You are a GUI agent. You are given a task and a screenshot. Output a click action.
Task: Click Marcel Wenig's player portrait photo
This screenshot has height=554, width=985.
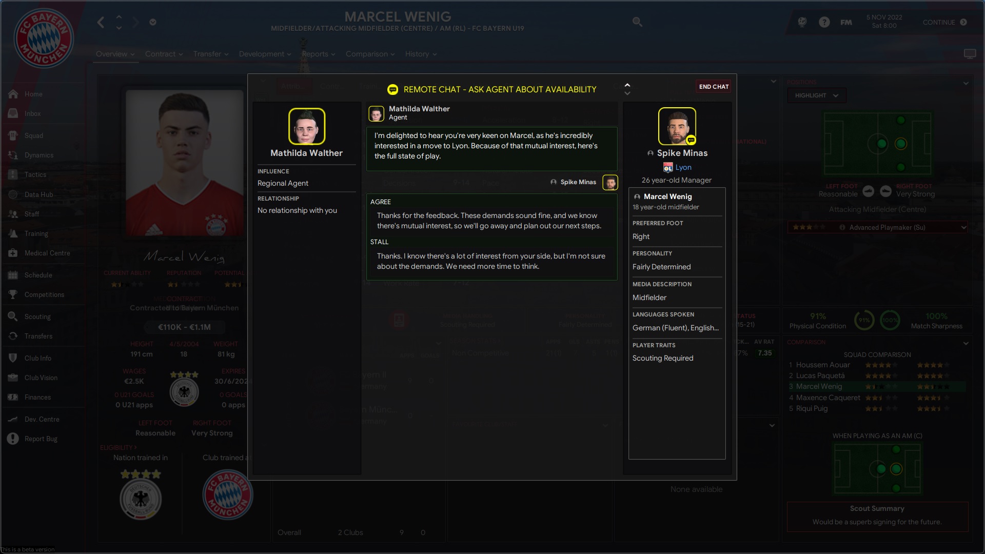point(185,163)
